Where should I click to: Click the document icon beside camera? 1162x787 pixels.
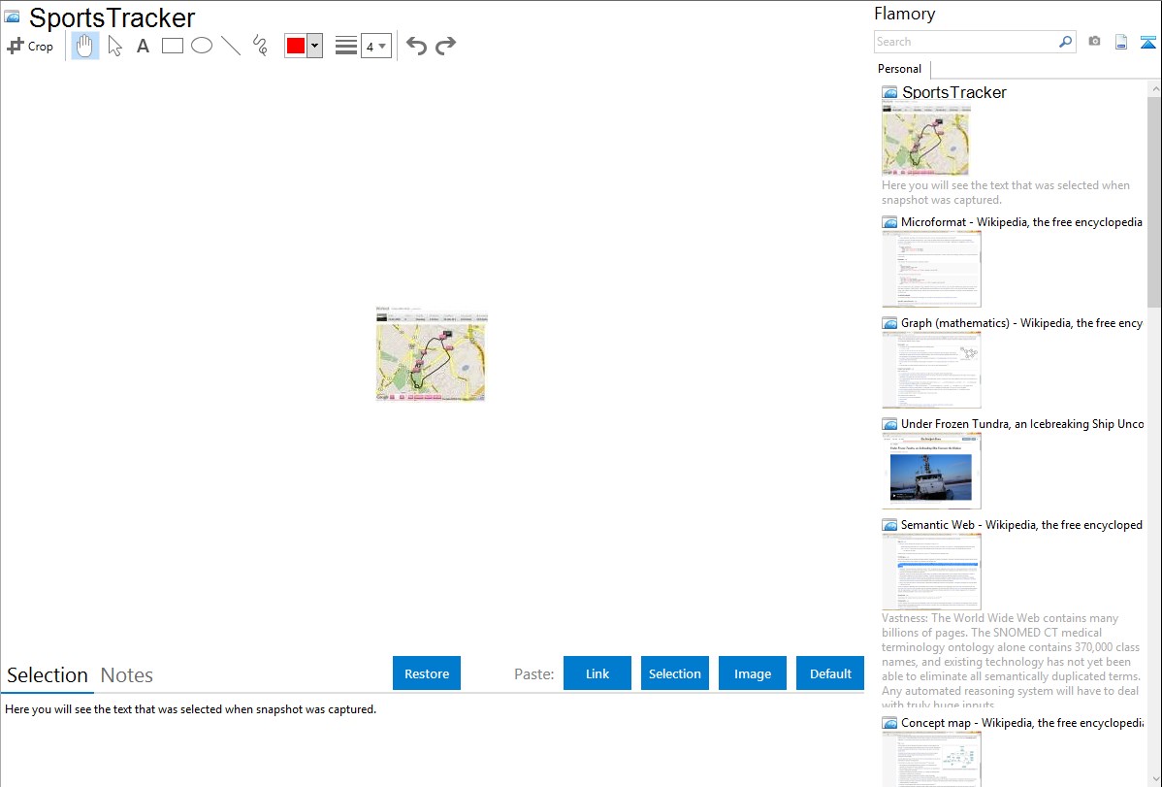[x=1121, y=42]
